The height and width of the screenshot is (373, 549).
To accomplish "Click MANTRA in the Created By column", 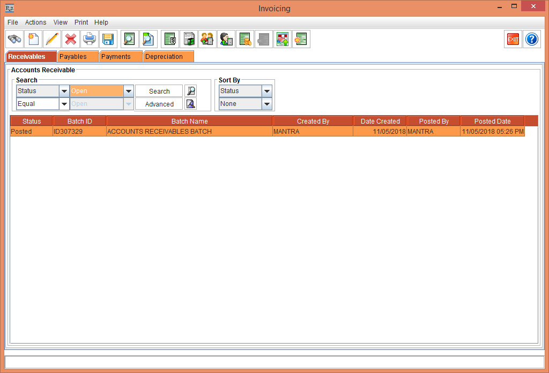I will coord(313,132).
